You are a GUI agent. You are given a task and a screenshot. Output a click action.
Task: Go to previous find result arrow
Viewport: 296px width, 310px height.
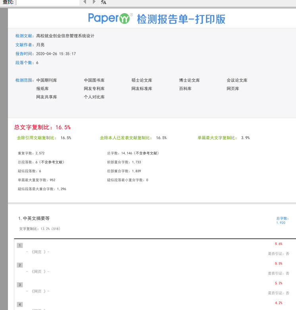tap(85, 2)
